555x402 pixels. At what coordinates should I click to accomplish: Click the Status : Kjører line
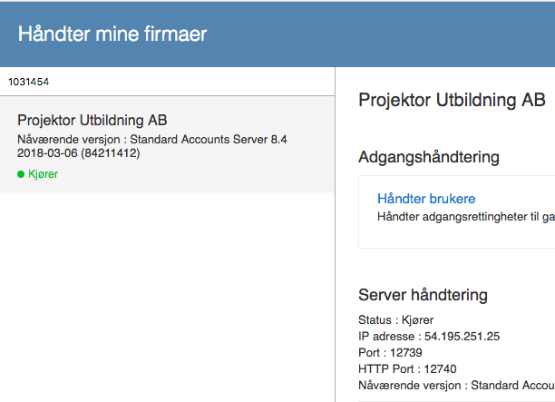(395, 319)
